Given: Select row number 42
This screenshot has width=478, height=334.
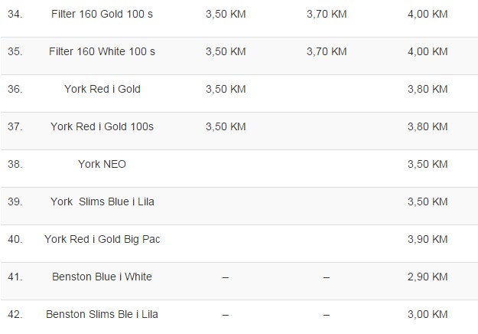Looking at the screenshot, I should pos(15,314).
